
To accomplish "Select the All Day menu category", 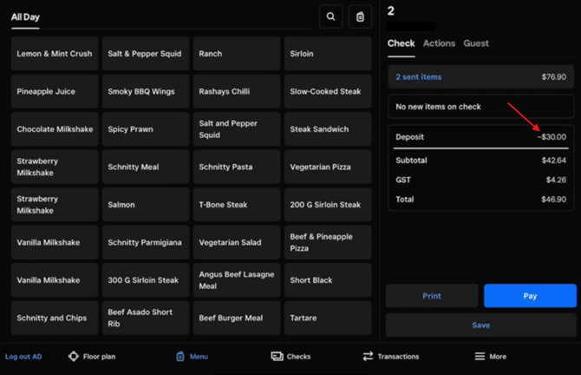I will (25, 16).
